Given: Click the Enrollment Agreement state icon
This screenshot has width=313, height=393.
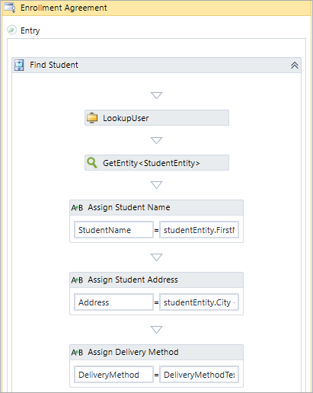Looking at the screenshot, I should point(10,8).
